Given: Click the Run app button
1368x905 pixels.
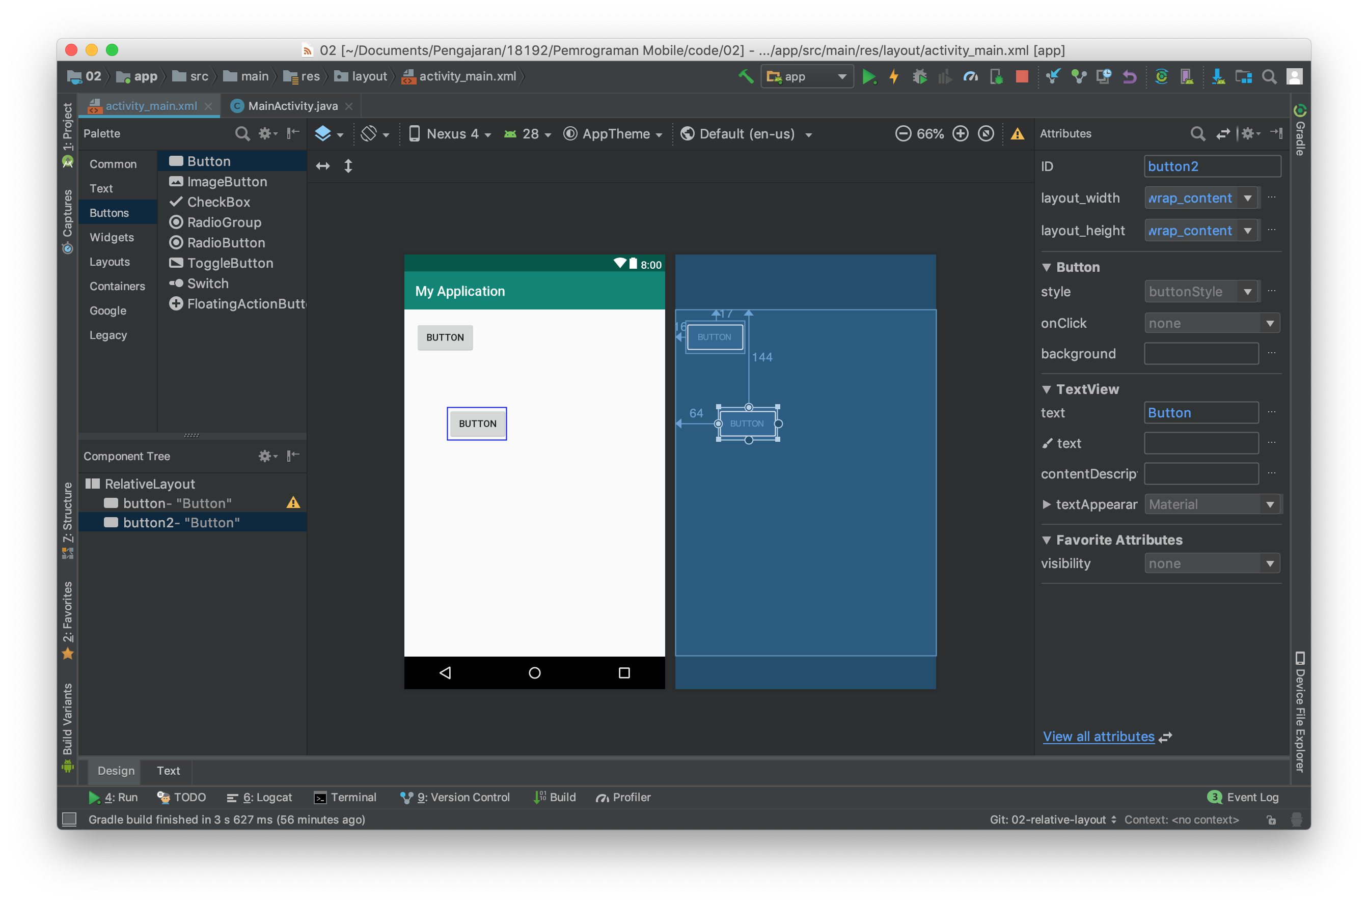Looking at the screenshot, I should coord(868,76).
